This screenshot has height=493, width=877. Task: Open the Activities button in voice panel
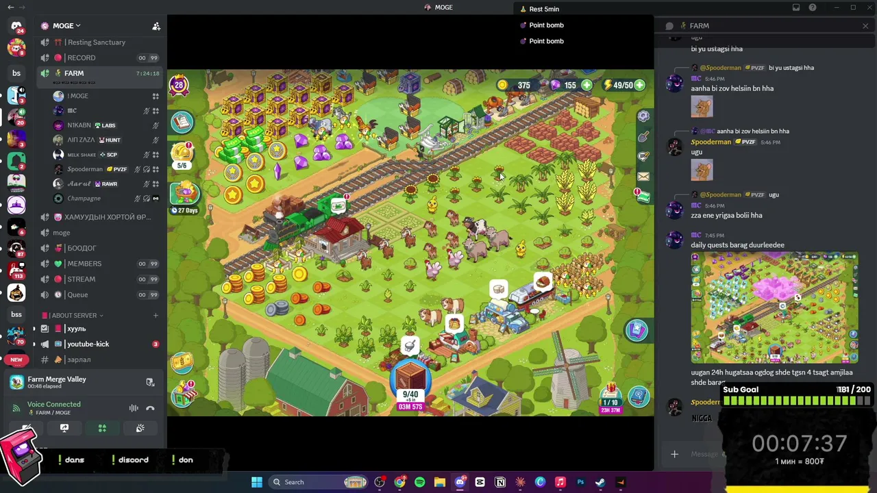(102, 428)
